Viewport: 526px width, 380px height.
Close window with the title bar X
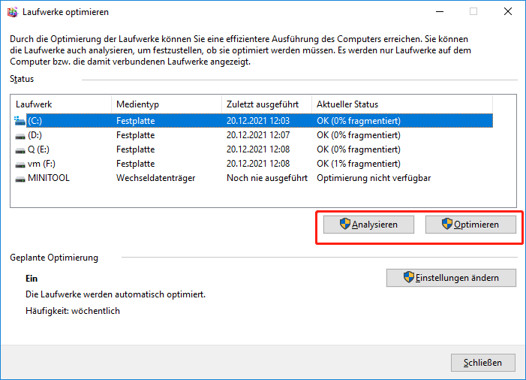coord(507,11)
